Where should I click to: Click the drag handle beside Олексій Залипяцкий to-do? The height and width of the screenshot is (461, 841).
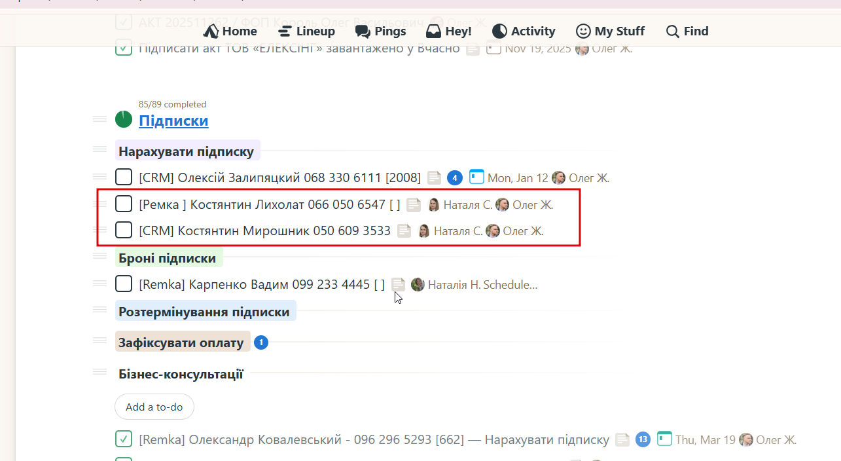(99, 176)
